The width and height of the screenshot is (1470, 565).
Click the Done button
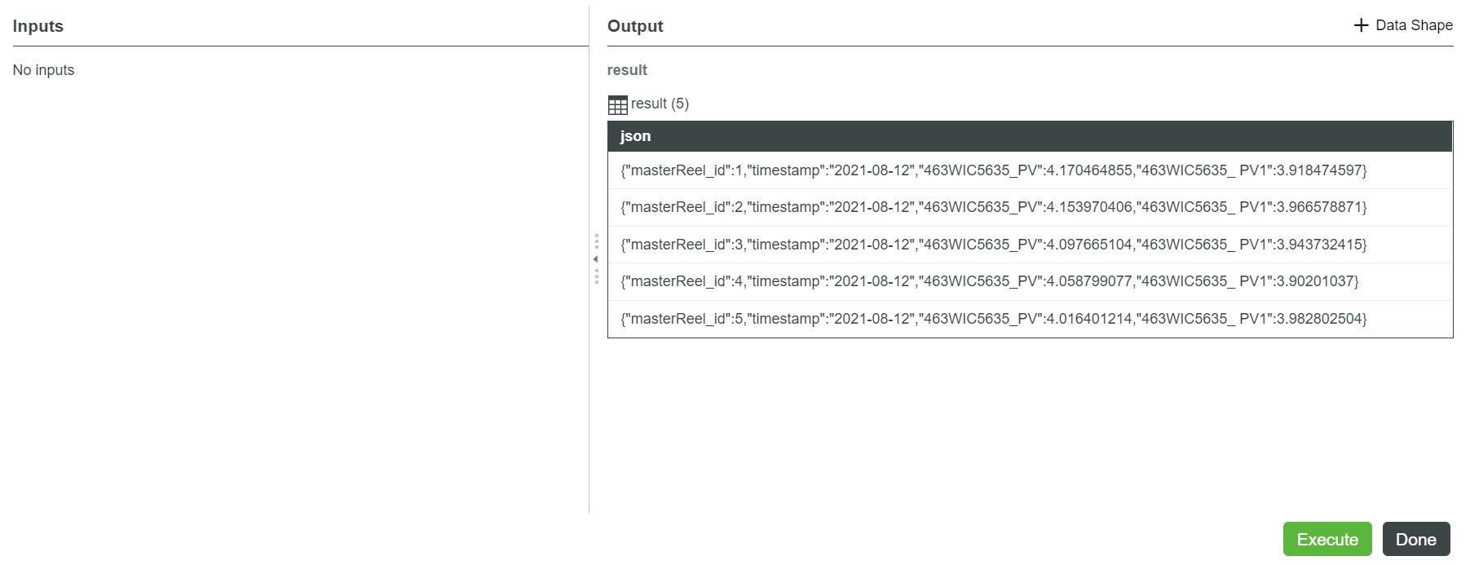pyautogui.click(x=1415, y=539)
